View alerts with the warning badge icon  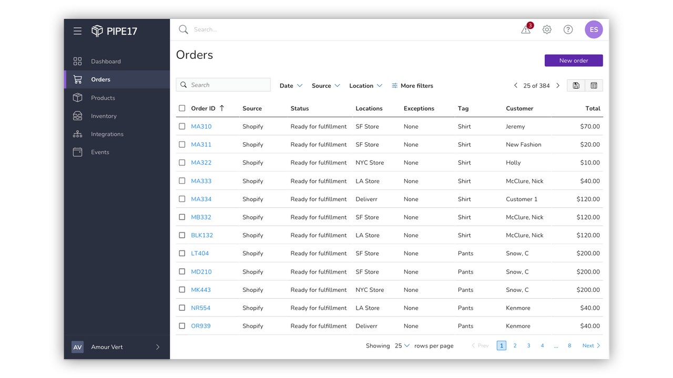click(526, 29)
